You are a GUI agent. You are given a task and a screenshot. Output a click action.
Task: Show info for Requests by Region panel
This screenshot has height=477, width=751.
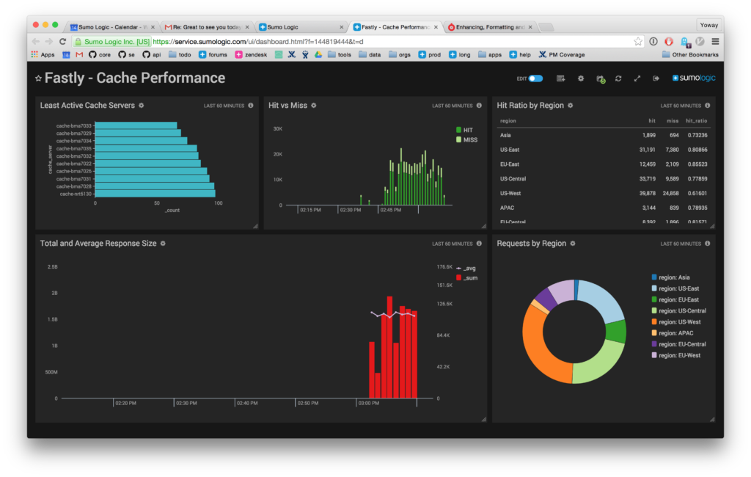tap(708, 244)
